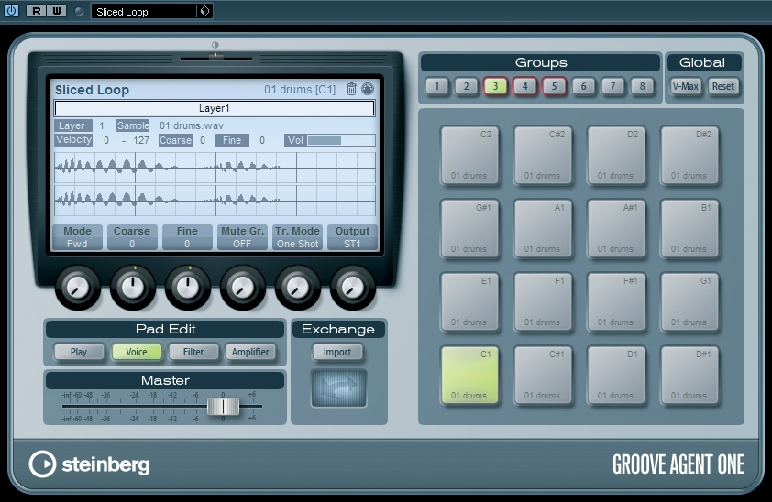The width and height of the screenshot is (772, 502).
Task: Adjust the Vol slider in the display
Action: (x=341, y=140)
